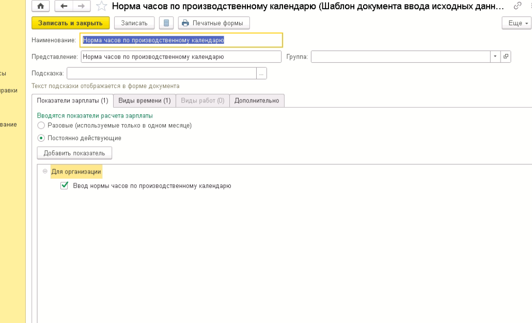Screen dimensions: 532x323
Task: Uncheck Ввод нормы часов по производственному календарю
Action: pos(65,185)
